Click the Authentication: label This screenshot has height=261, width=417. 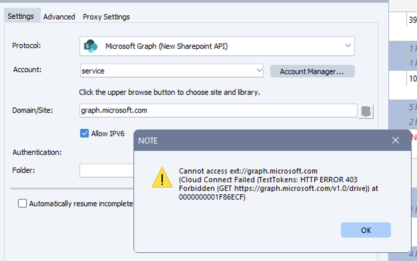[x=37, y=152]
